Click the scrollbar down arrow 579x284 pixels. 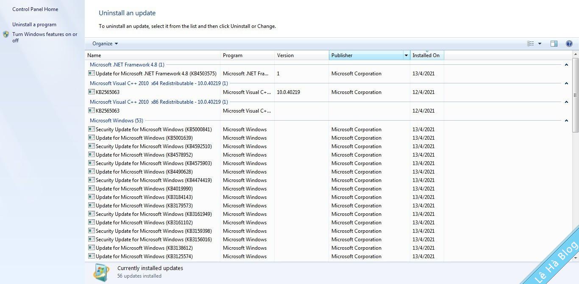point(575,257)
